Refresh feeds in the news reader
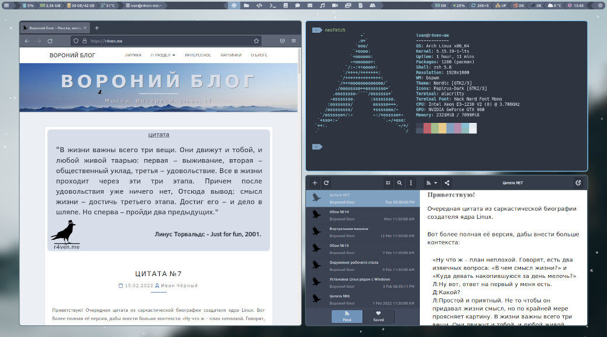This screenshot has width=607, height=337. (326, 183)
